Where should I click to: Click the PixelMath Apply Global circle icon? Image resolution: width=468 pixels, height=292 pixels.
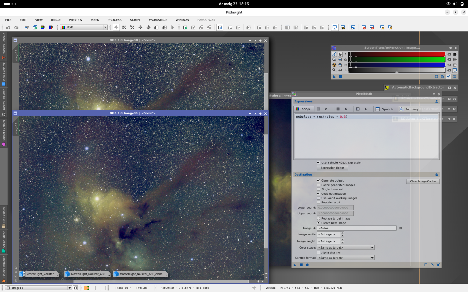point(307,265)
